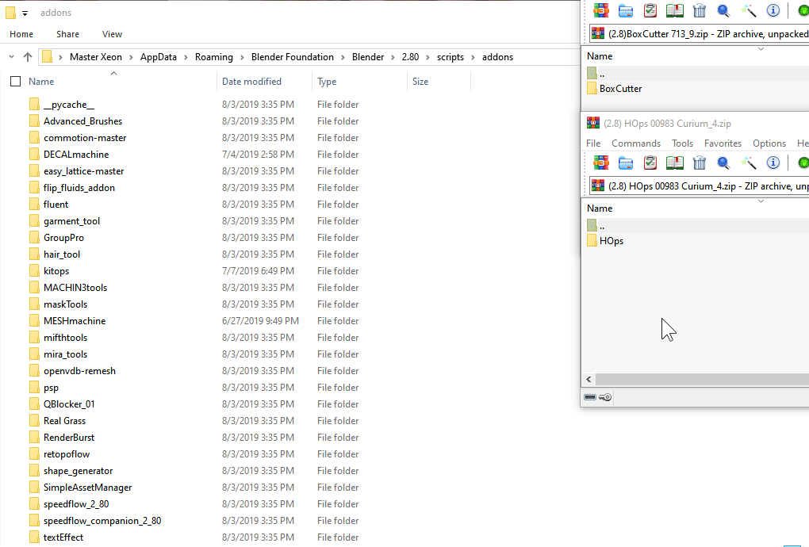Screen dimensions: 809x547
Task: Open Options menu in HOps WinRAR window
Action: click(769, 143)
